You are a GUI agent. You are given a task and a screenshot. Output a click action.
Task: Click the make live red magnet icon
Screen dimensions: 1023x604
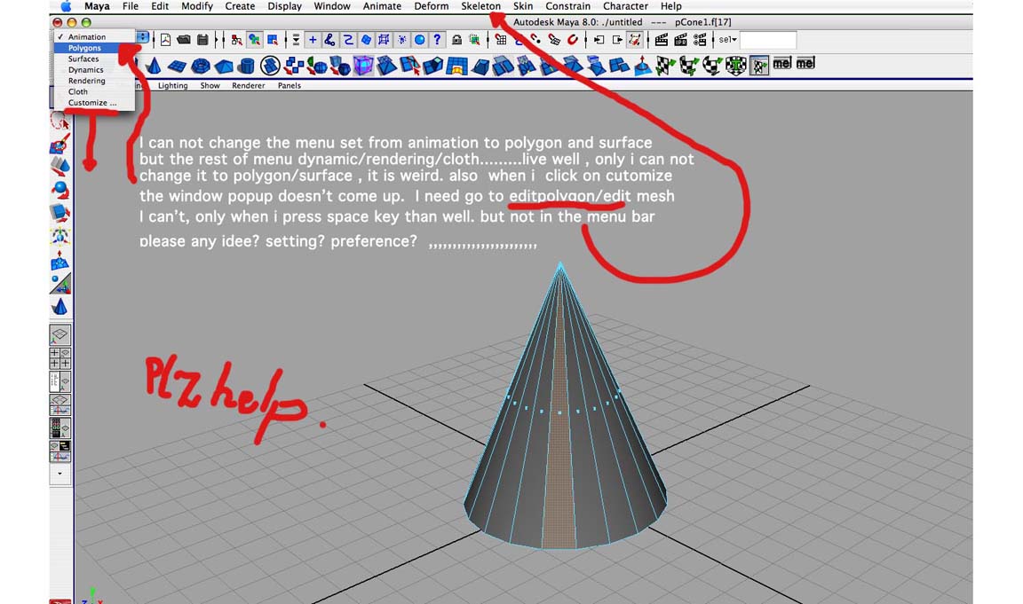573,40
